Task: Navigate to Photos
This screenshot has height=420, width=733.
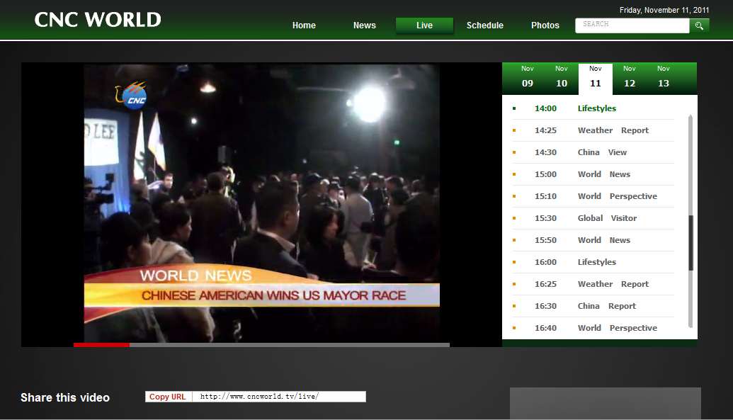Action: coord(545,25)
